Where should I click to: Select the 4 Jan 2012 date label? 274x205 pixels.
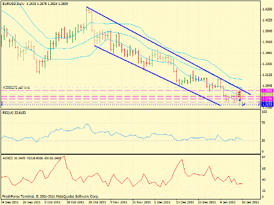[x=228, y=202]
